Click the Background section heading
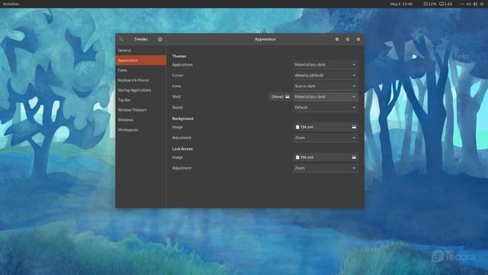Image resolution: width=488 pixels, height=275 pixels. (x=183, y=118)
